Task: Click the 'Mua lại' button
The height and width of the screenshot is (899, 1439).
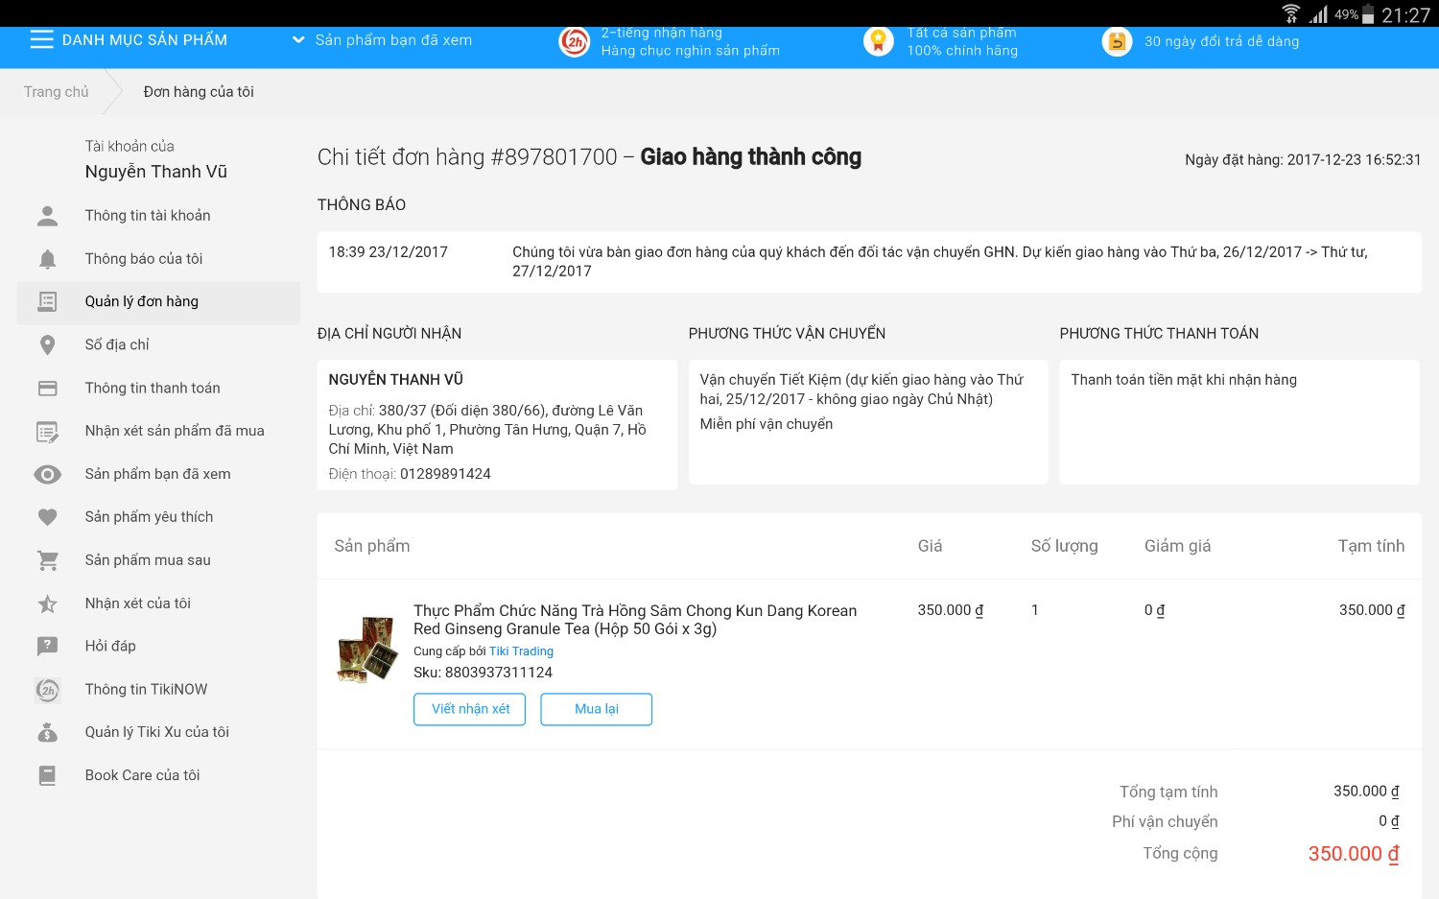Action: point(596,709)
